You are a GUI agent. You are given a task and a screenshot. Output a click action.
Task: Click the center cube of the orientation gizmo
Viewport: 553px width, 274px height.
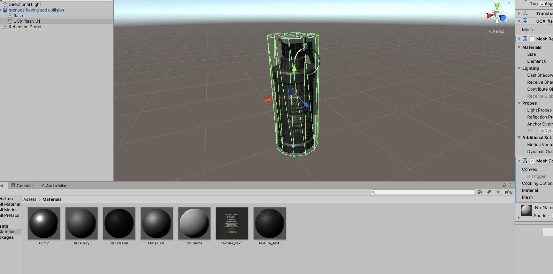tap(497, 15)
